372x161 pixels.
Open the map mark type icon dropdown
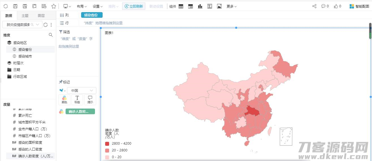pyautogui.click(x=62, y=91)
